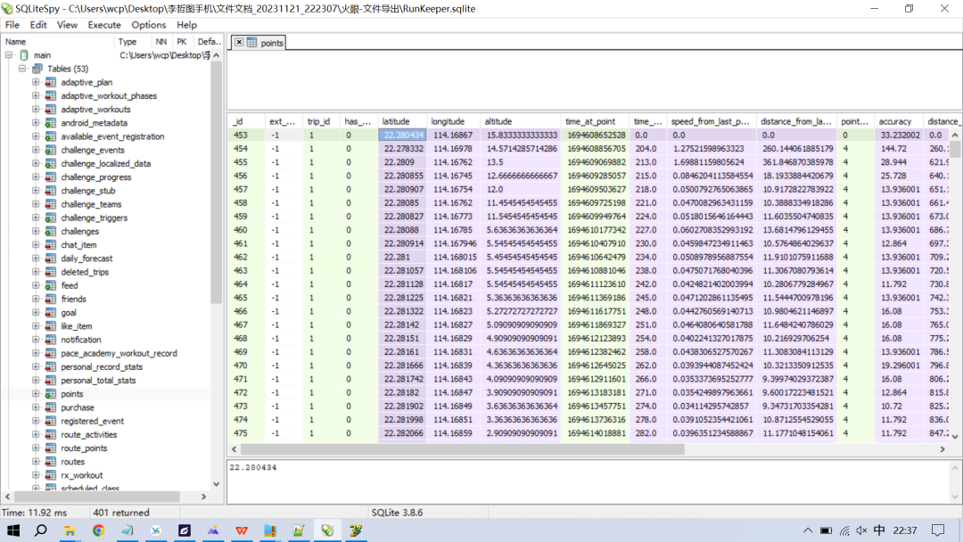Click the challenge_teams table icon
Image resolution: width=963 pixels, height=542 pixels.
pyautogui.click(x=50, y=204)
